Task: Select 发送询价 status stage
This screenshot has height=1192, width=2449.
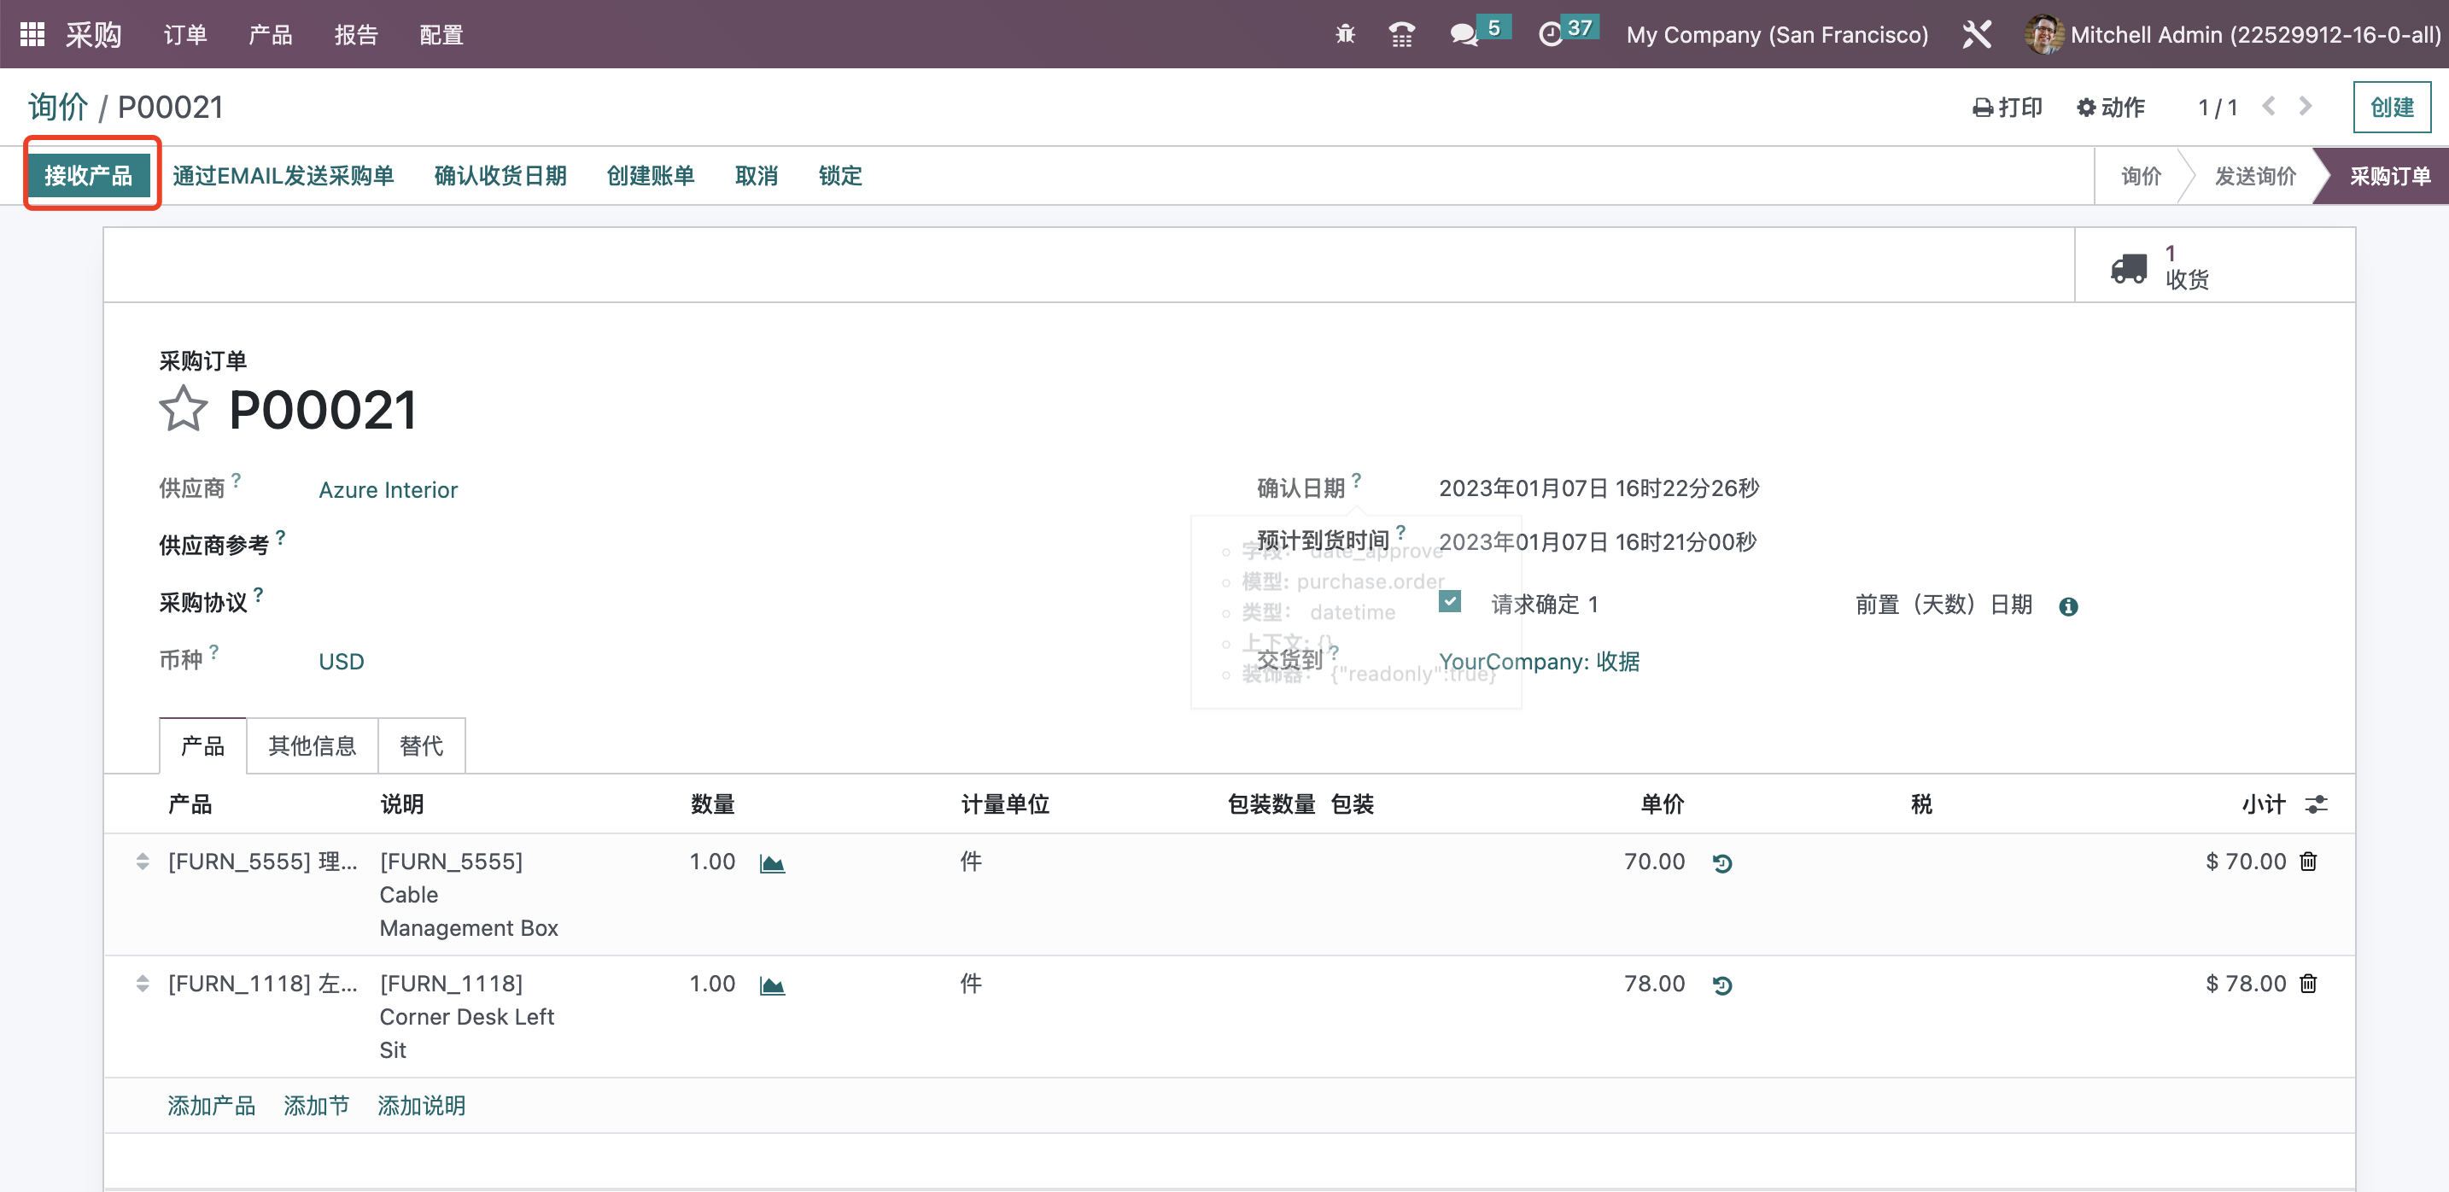Action: [x=2255, y=176]
